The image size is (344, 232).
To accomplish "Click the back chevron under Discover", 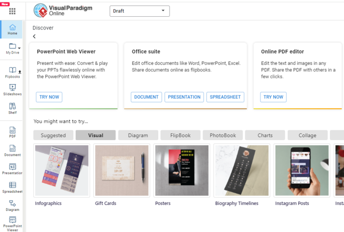I will pos(34,36).
